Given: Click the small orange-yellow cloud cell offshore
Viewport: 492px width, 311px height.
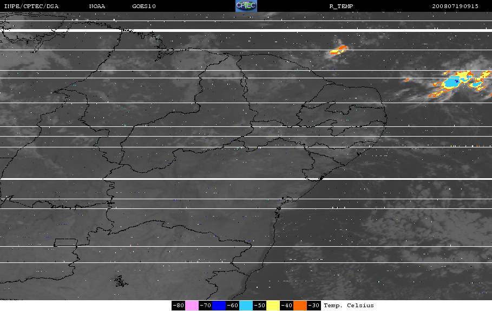Looking at the screenshot, I should tap(339, 50).
